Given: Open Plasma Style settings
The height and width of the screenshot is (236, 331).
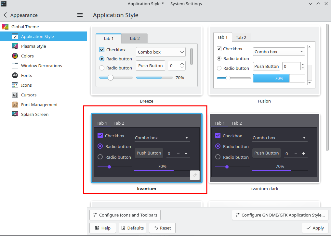Looking at the screenshot, I should tap(43, 46).
